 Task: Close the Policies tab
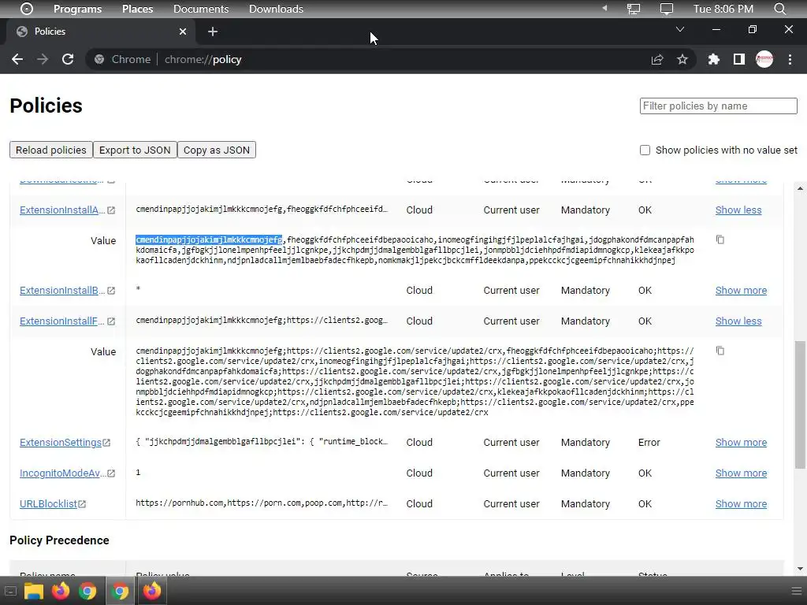click(183, 32)
